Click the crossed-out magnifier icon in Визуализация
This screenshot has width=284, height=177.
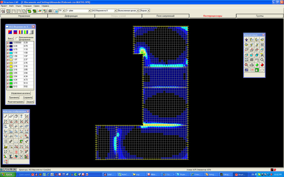point(246,65)
